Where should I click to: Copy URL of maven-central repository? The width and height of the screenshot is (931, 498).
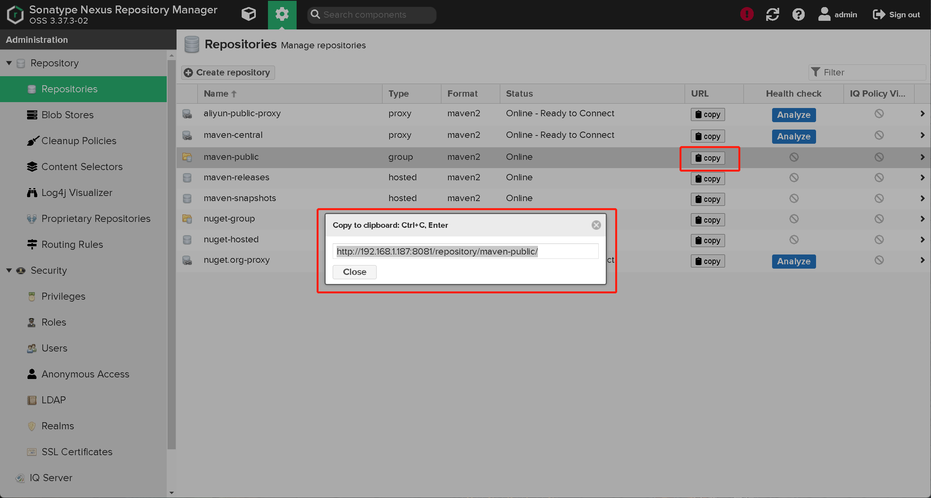(x=708, y=136)
